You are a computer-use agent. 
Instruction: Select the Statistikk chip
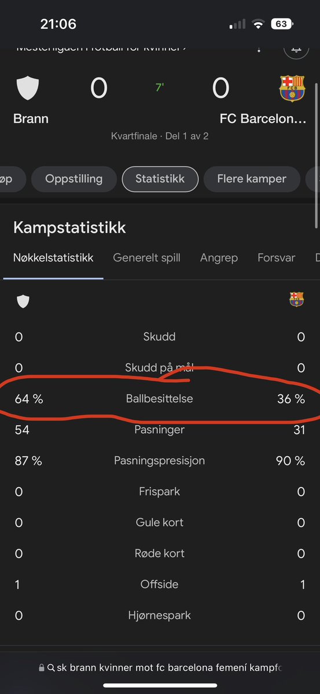pyautogui.click(x=160, y=179)
